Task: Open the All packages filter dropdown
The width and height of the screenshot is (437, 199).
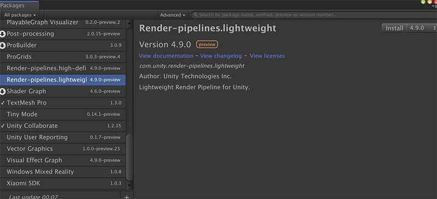Action: tap(20, 15)
